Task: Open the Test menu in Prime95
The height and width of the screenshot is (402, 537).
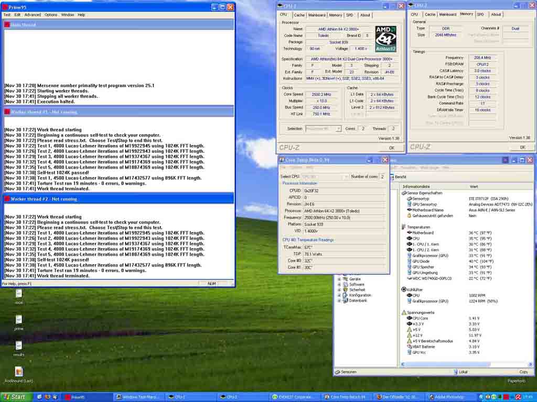Action: (7, 15)
